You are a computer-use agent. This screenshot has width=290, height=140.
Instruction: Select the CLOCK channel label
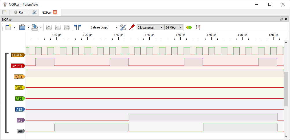[x=18, y=55]
